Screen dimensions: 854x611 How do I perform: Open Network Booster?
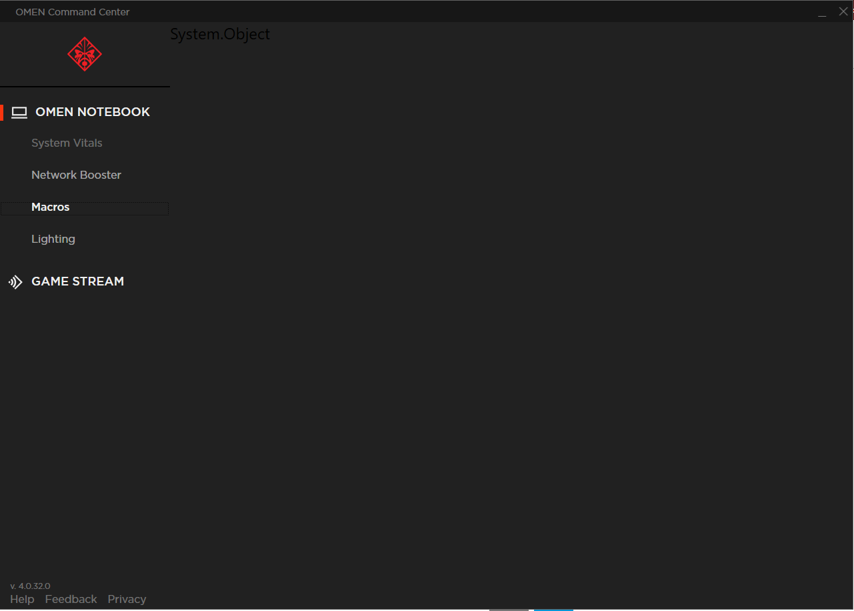point(76,175)
